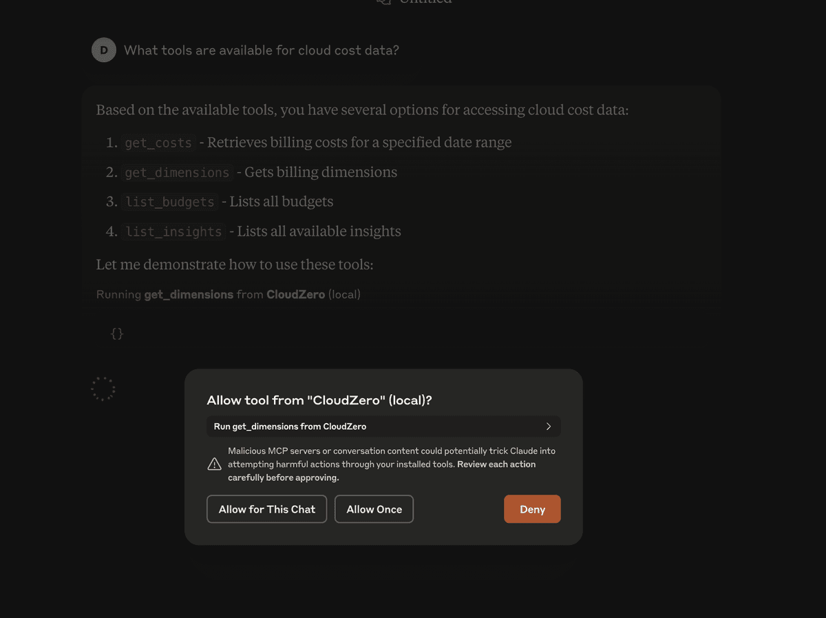Click the loading spinner below the response

click(103, 389)
